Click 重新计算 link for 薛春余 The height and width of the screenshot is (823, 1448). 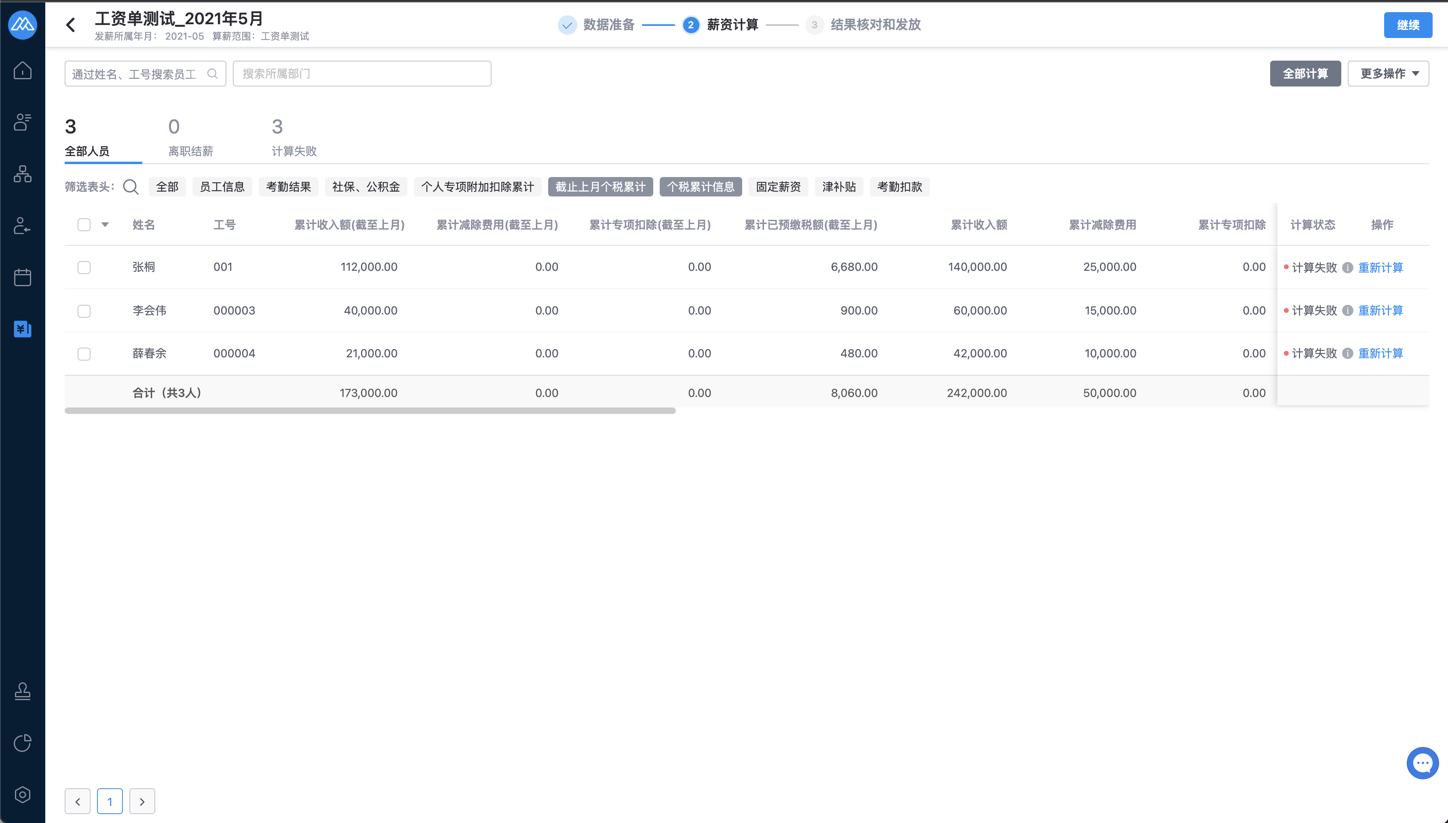tap(1380, 353)
